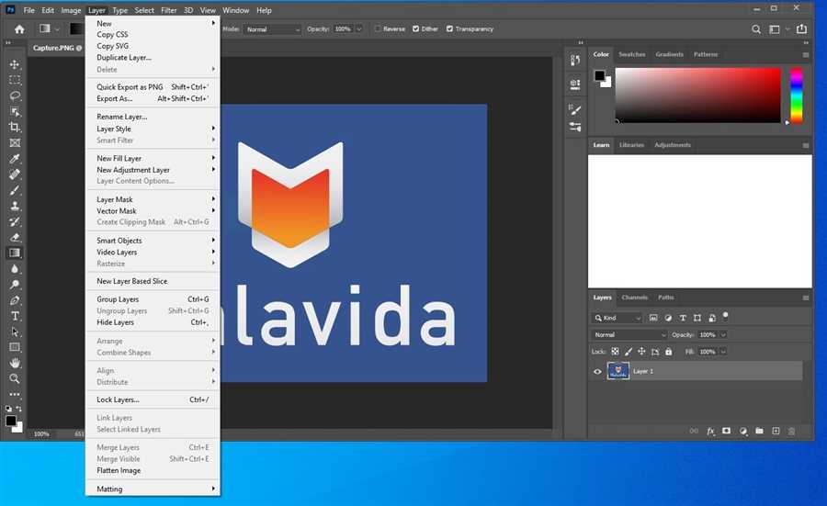The width and height of the screenshot is (827, 506).
Task: Select the Frame tool
Action: point(15,143)
